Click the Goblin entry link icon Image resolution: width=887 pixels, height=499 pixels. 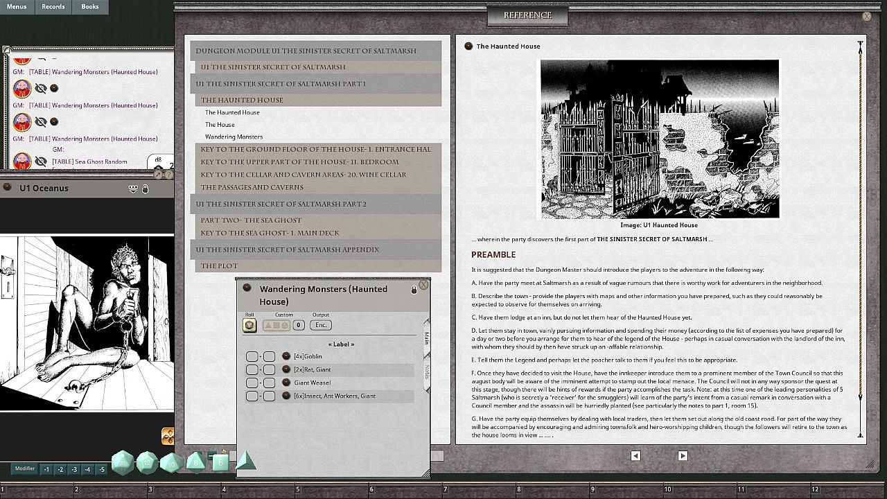coord(286,356)
